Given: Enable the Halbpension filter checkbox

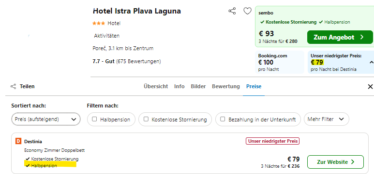Looking at the screenshot, I should pyautogui.click(x=94, y=119).
